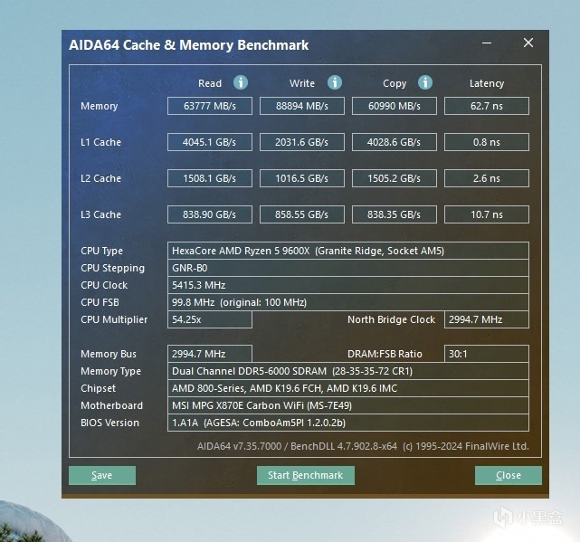Open the Copy info icon
580x542 pixels.
coord(425,82)
